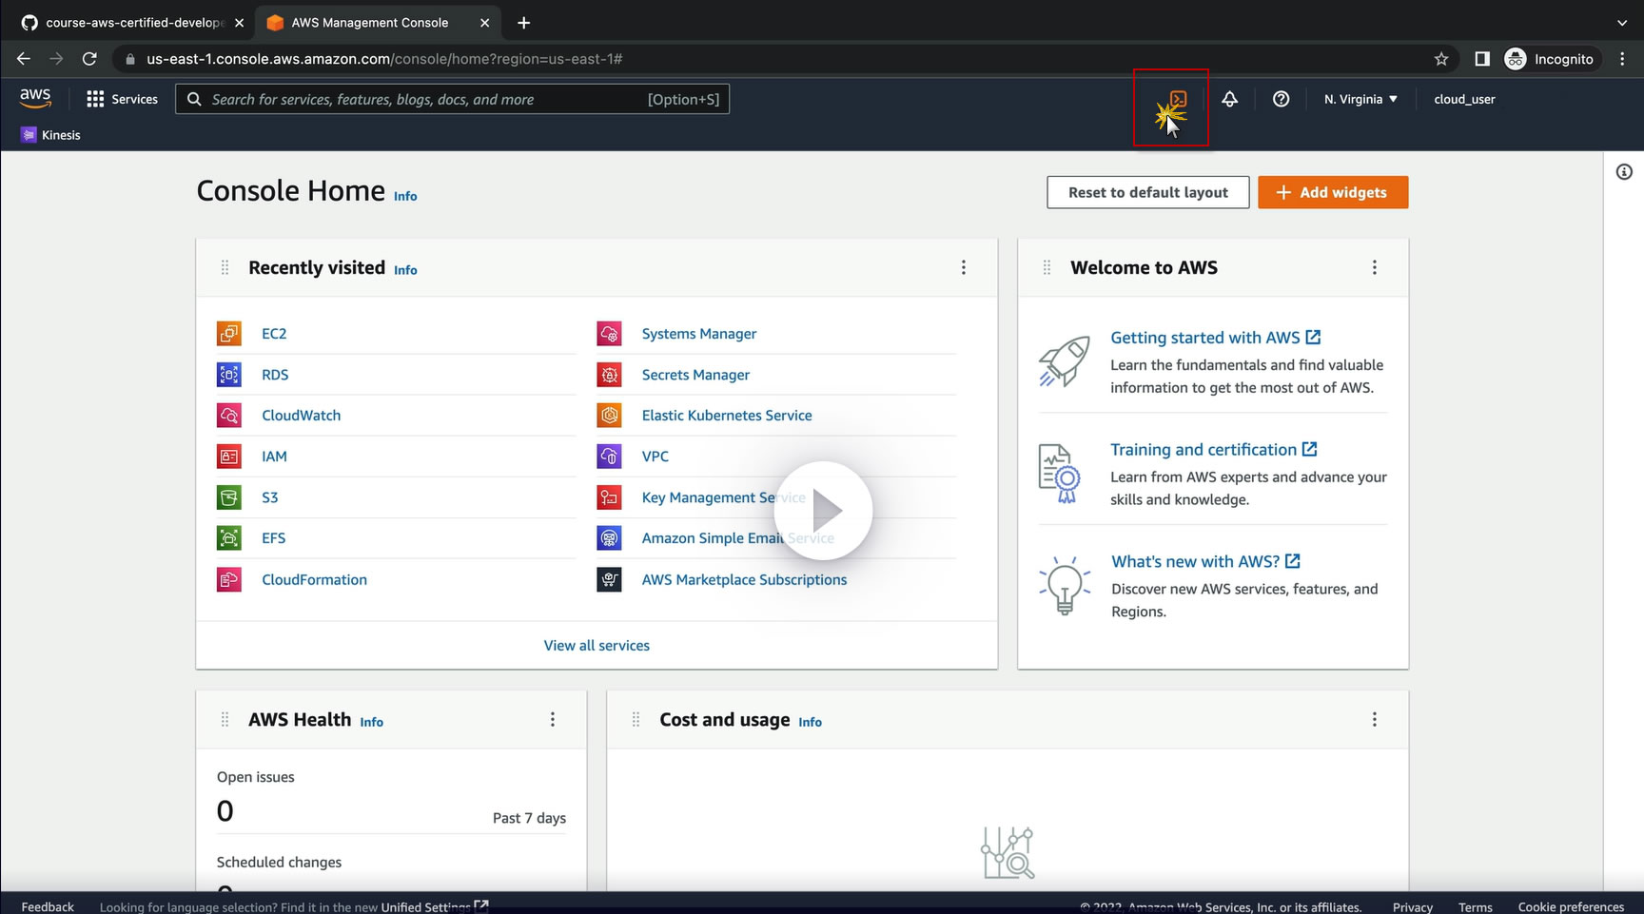The image size is (1644, 914).
Task: Open What's new with AWS link
Action: point(1205,562)
